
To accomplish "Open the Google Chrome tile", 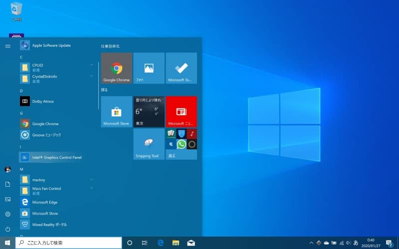I will [x=117, y=68].
